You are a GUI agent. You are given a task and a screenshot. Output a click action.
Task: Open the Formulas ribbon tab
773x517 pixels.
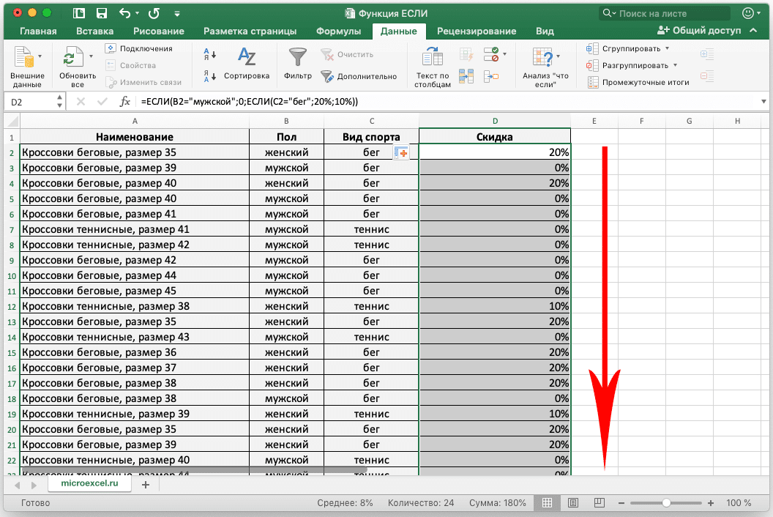(x=338, y=31)
